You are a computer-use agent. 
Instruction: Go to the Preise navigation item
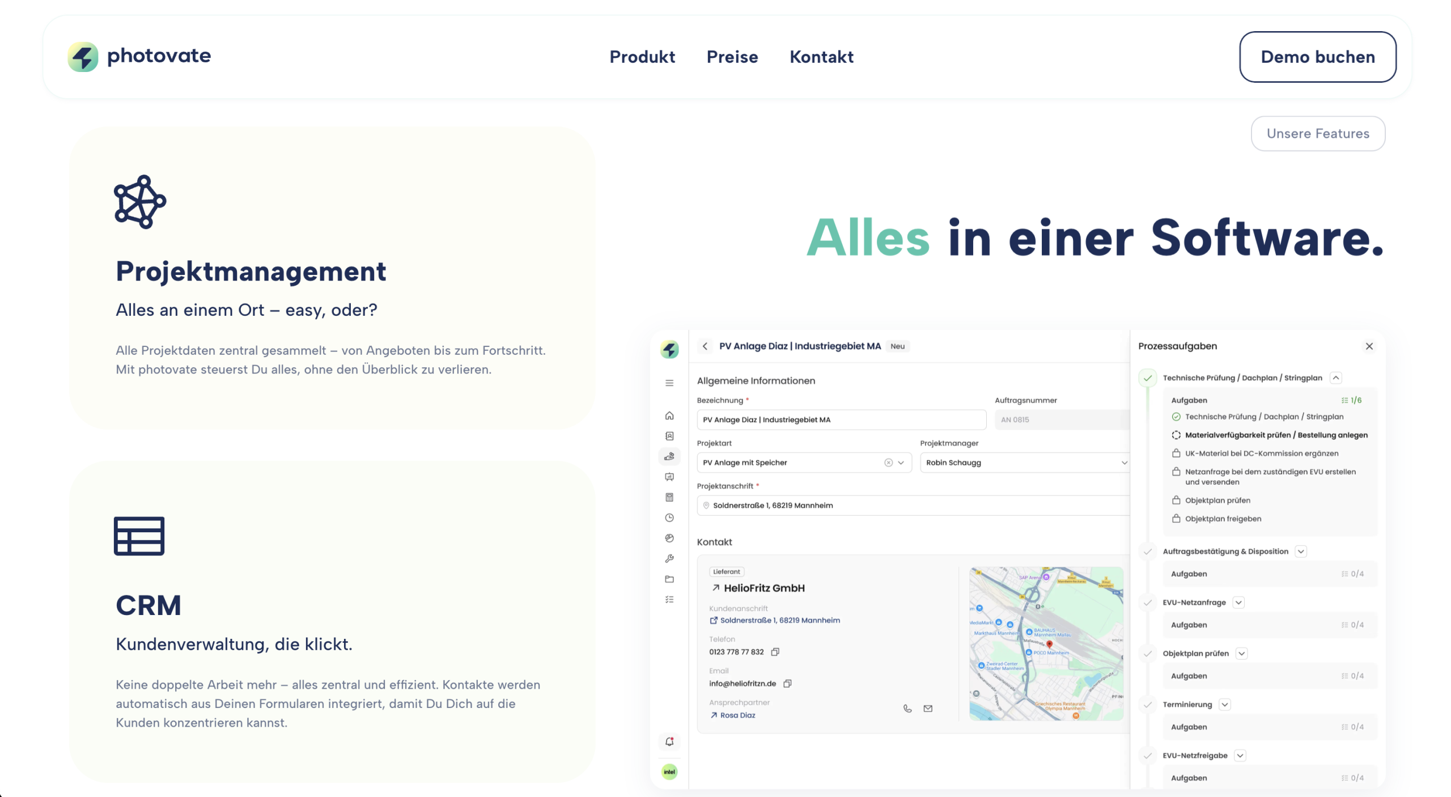pos(732,57)
